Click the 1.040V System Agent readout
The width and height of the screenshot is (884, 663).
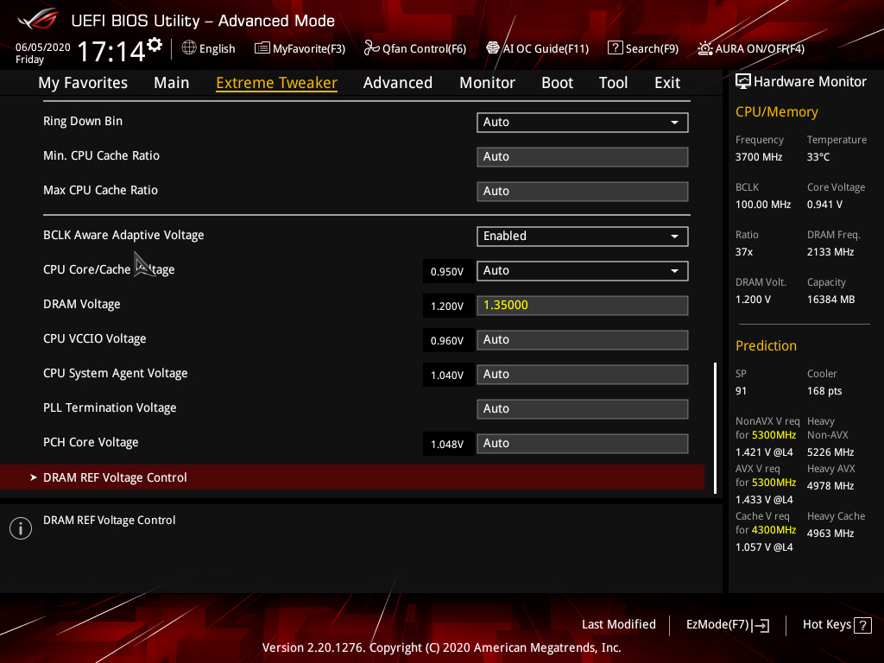(447, 376)
